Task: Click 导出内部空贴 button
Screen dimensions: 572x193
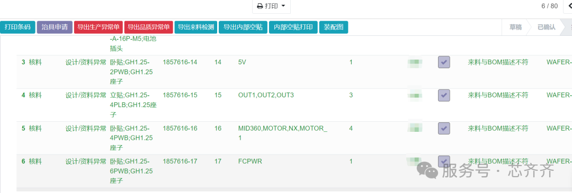Action: tap(243, 27)
